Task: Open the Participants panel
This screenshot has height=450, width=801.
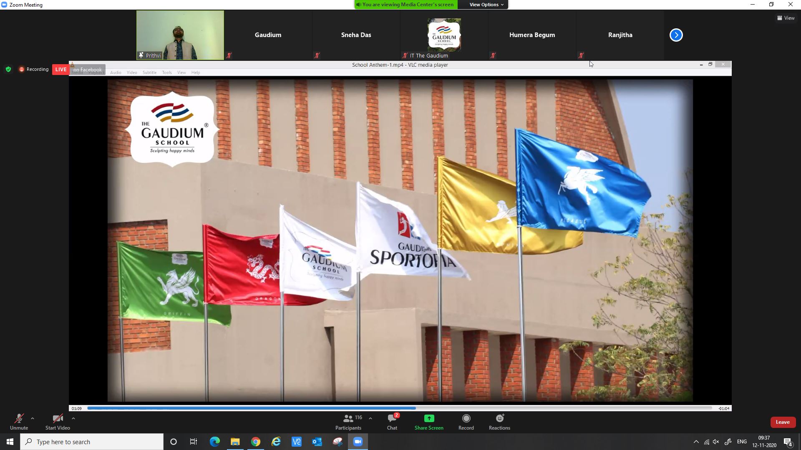Action: coord(349,422)
